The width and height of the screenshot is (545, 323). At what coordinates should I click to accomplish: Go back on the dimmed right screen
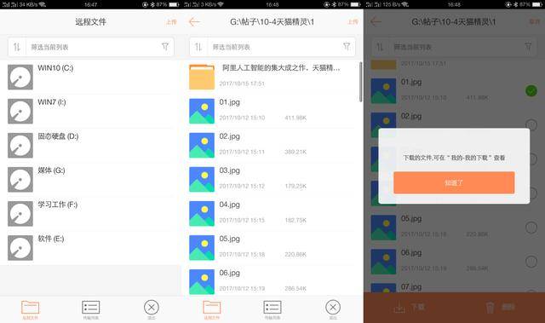(376, 22)
